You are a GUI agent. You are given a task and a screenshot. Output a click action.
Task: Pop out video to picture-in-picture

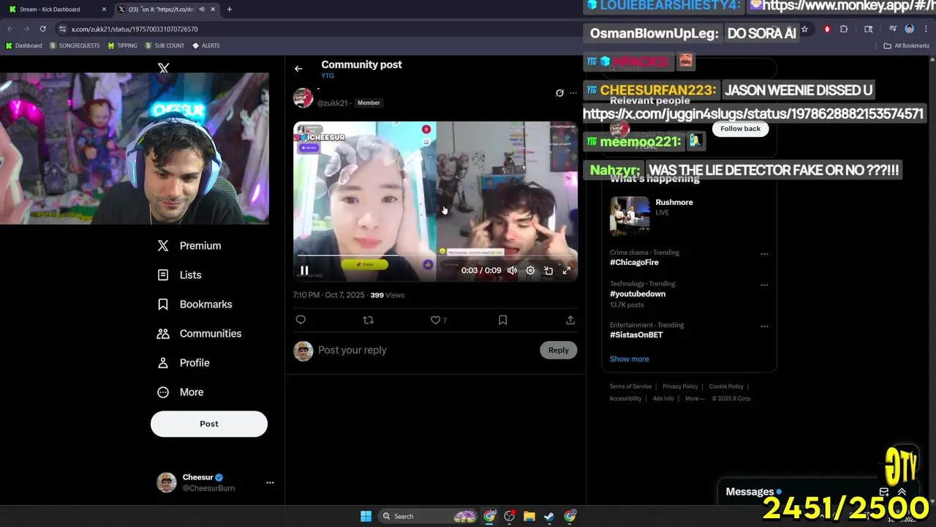[548, 270]
